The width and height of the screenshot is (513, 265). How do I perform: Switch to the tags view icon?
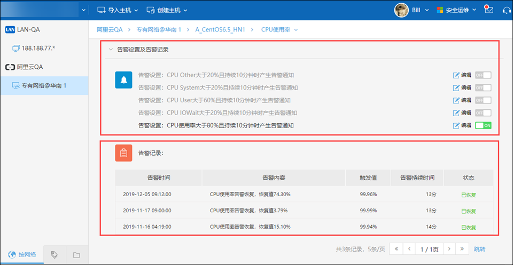tap(55, 254)
